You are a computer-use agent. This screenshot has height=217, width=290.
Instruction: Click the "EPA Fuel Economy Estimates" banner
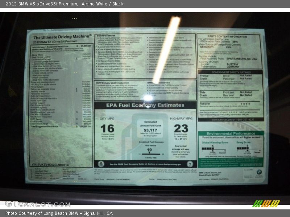tap(145, 105)
